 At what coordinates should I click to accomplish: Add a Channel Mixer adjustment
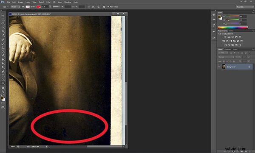tap(238, 41)
